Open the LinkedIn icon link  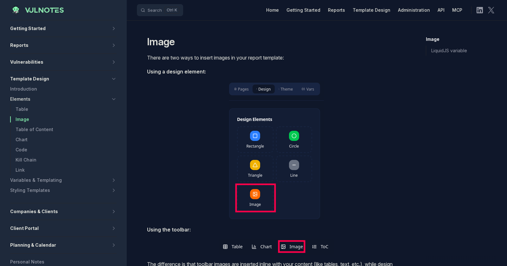point(480,10)
